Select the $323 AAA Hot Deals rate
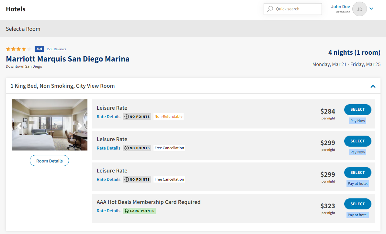Viewport: 386px width, 234px height. [x=358, y=204]
